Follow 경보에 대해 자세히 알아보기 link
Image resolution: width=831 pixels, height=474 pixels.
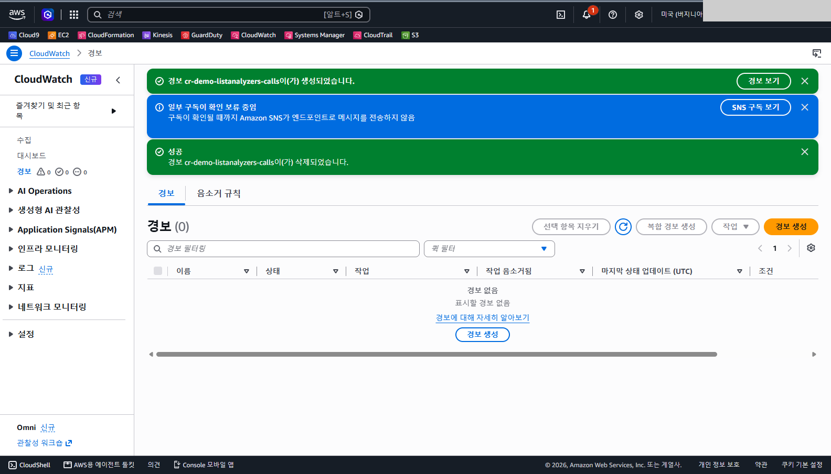pyautogui.click(x=483, y=318)
